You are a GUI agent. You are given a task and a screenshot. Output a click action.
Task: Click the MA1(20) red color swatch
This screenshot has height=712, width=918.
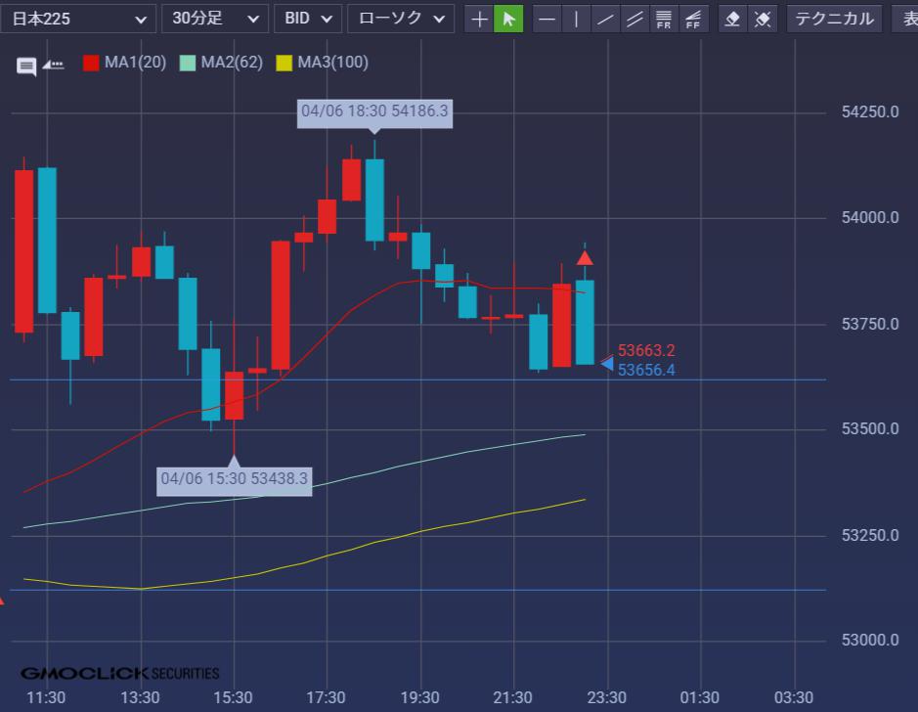coord(91,63)
